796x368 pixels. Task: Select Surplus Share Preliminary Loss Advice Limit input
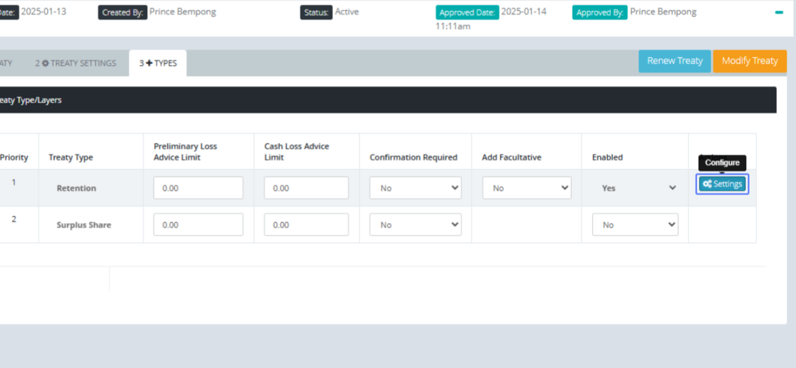(x=198, y=225)
